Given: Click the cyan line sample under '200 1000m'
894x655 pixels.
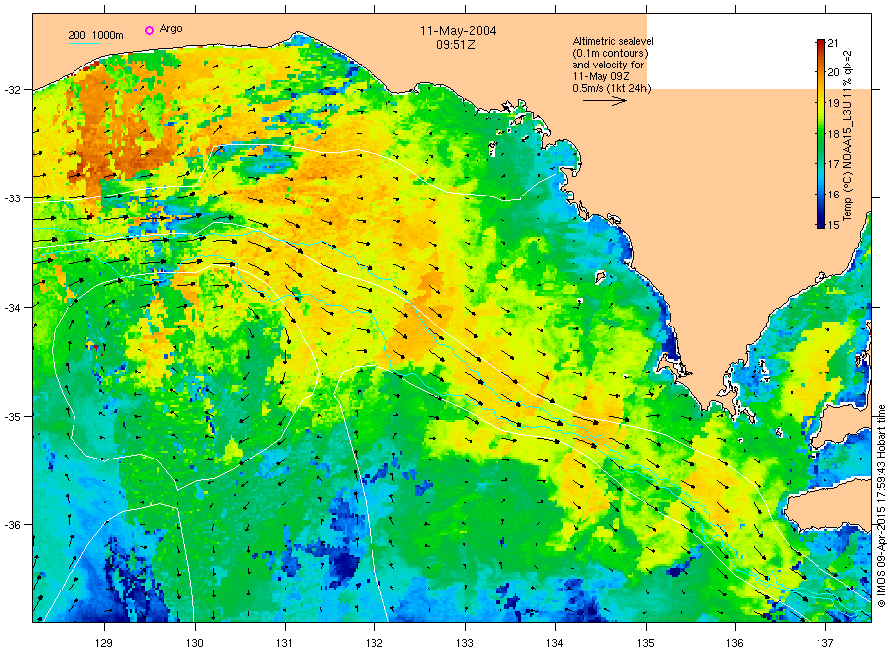Looking at the screenshot, I should (83, 43).
